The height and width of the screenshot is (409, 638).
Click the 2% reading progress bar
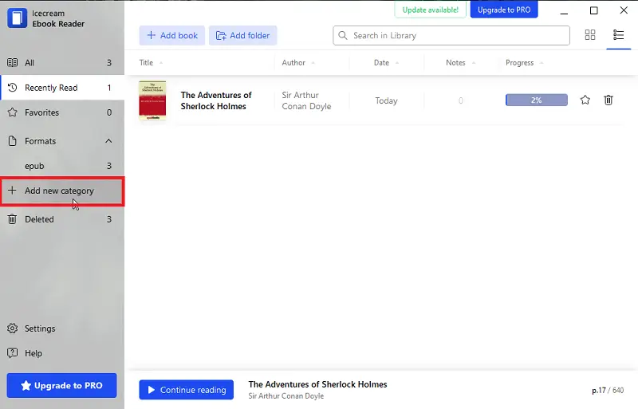pos(536,100)
